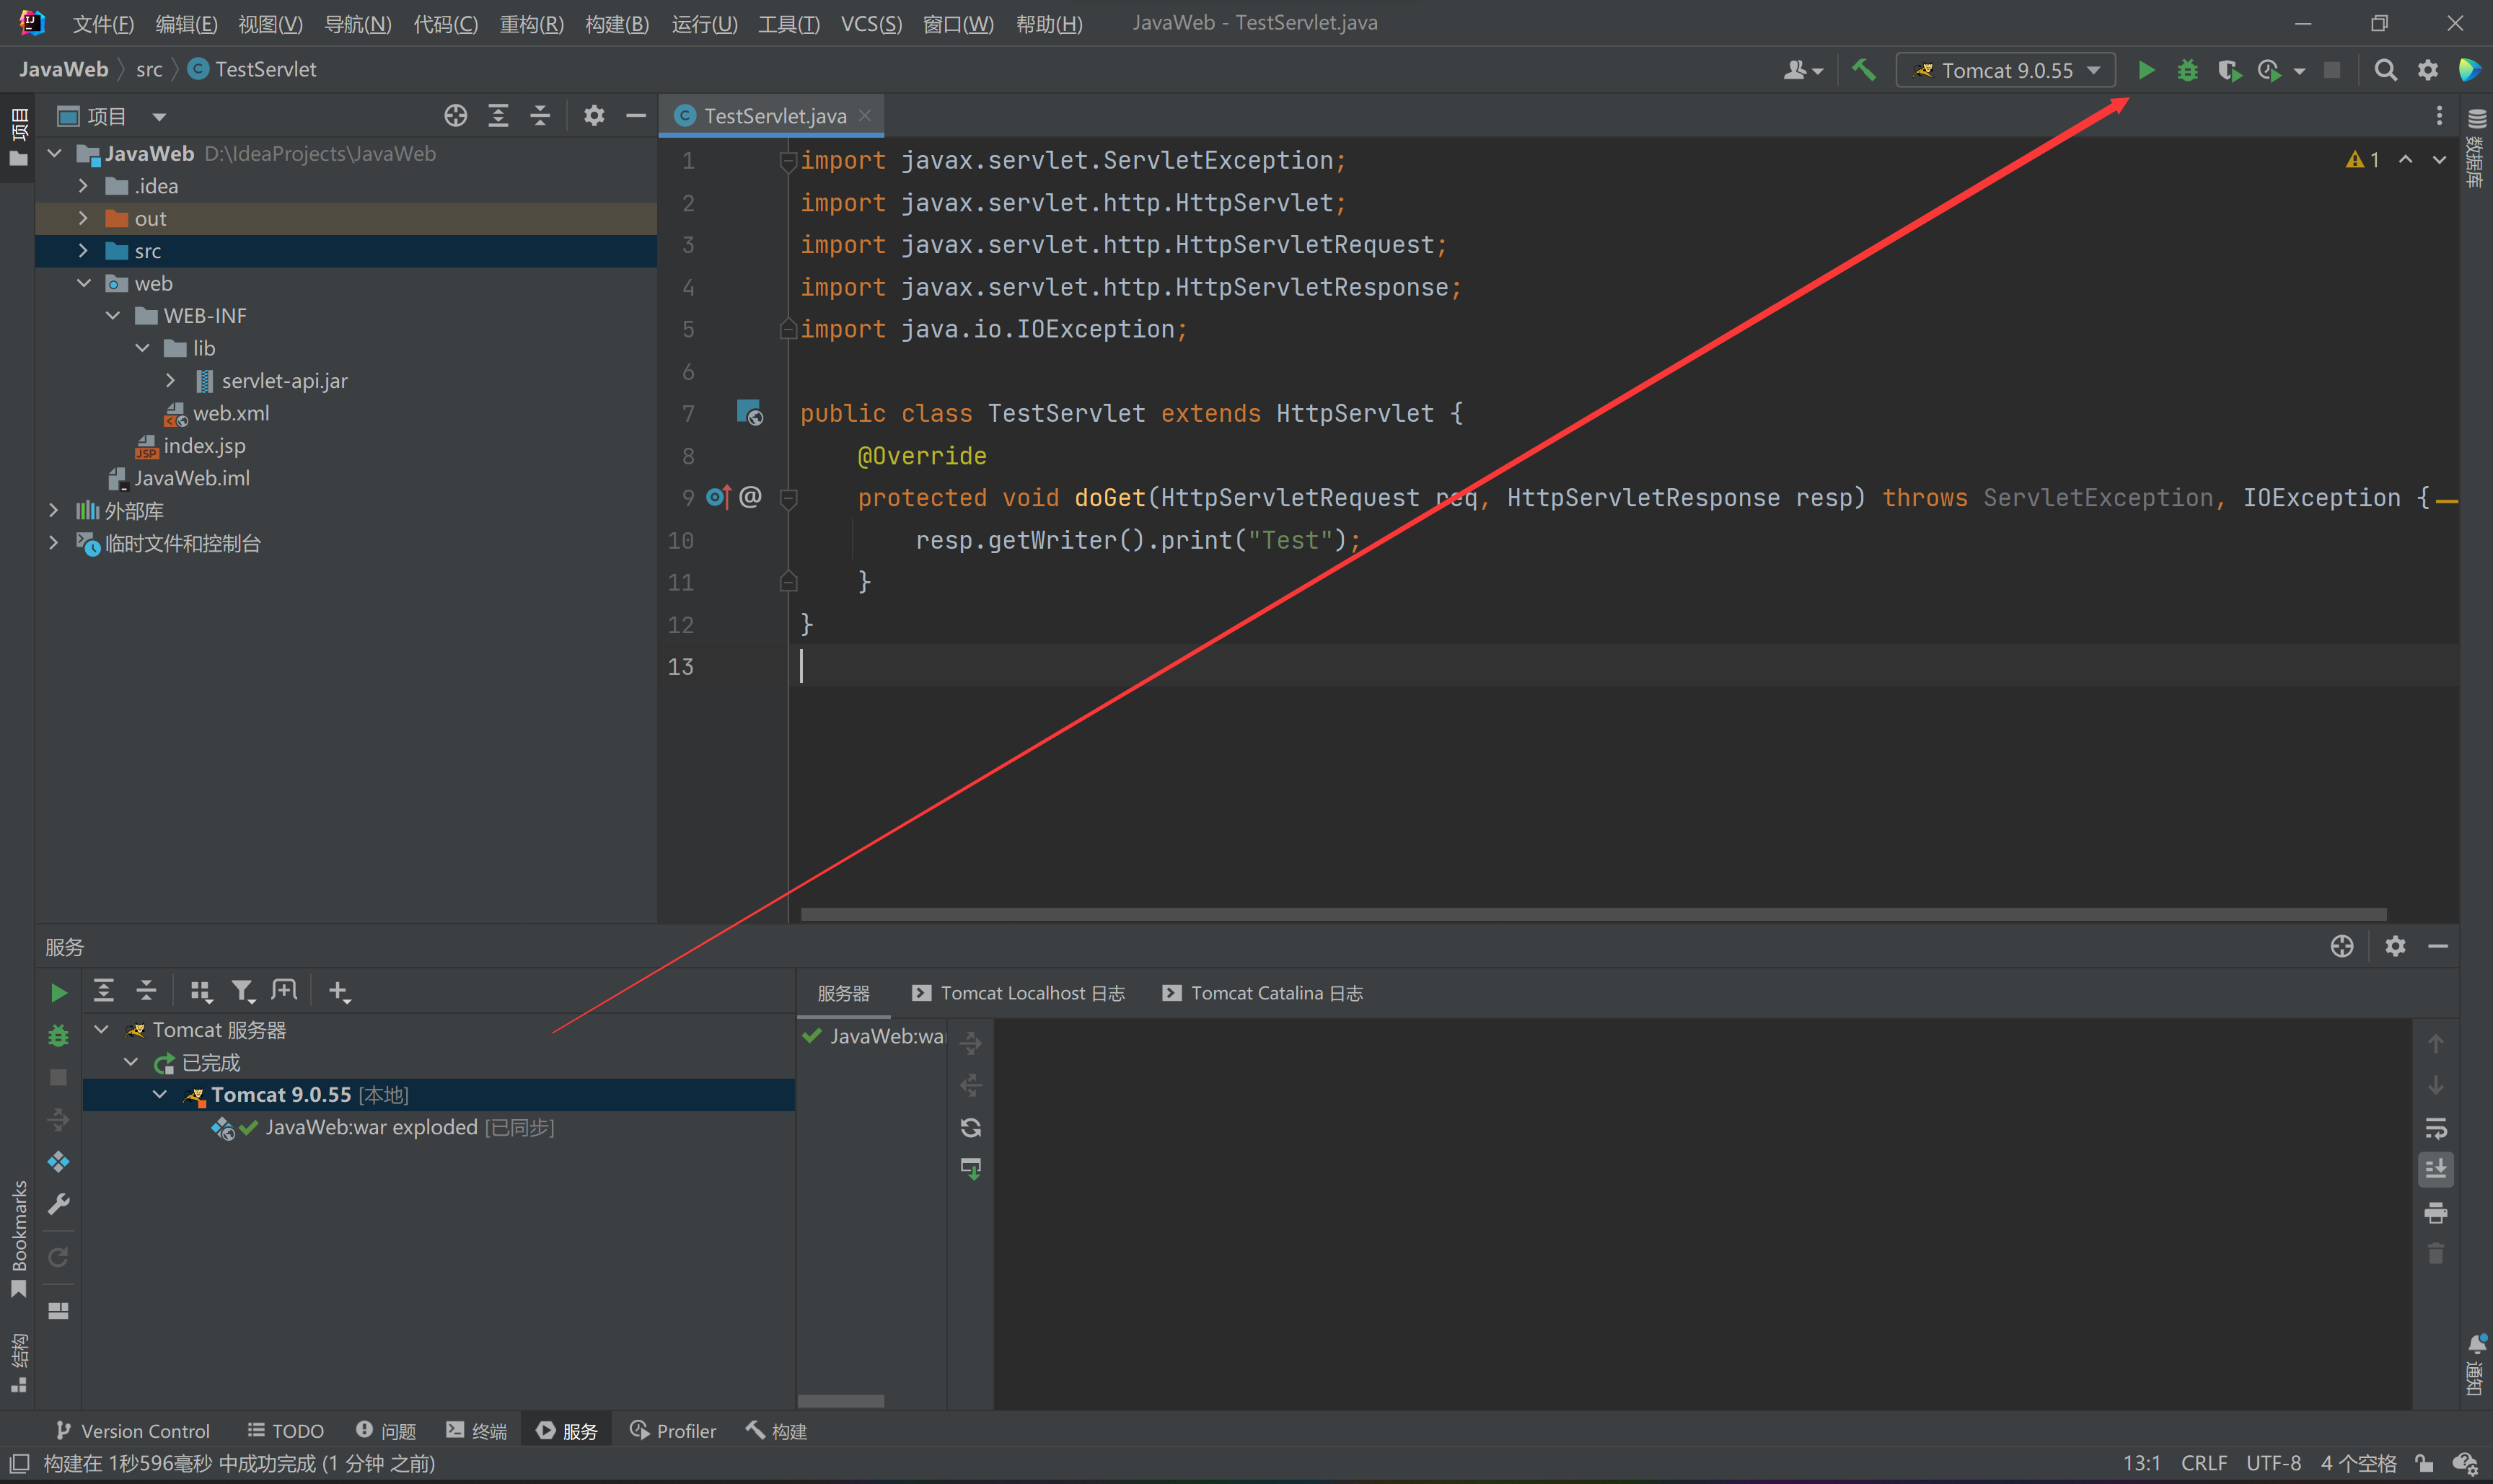Switch to the Tomcat Catalina 日志 tab
2493x1484 pixels.
pyautogui.click(x=1262, y=993)
